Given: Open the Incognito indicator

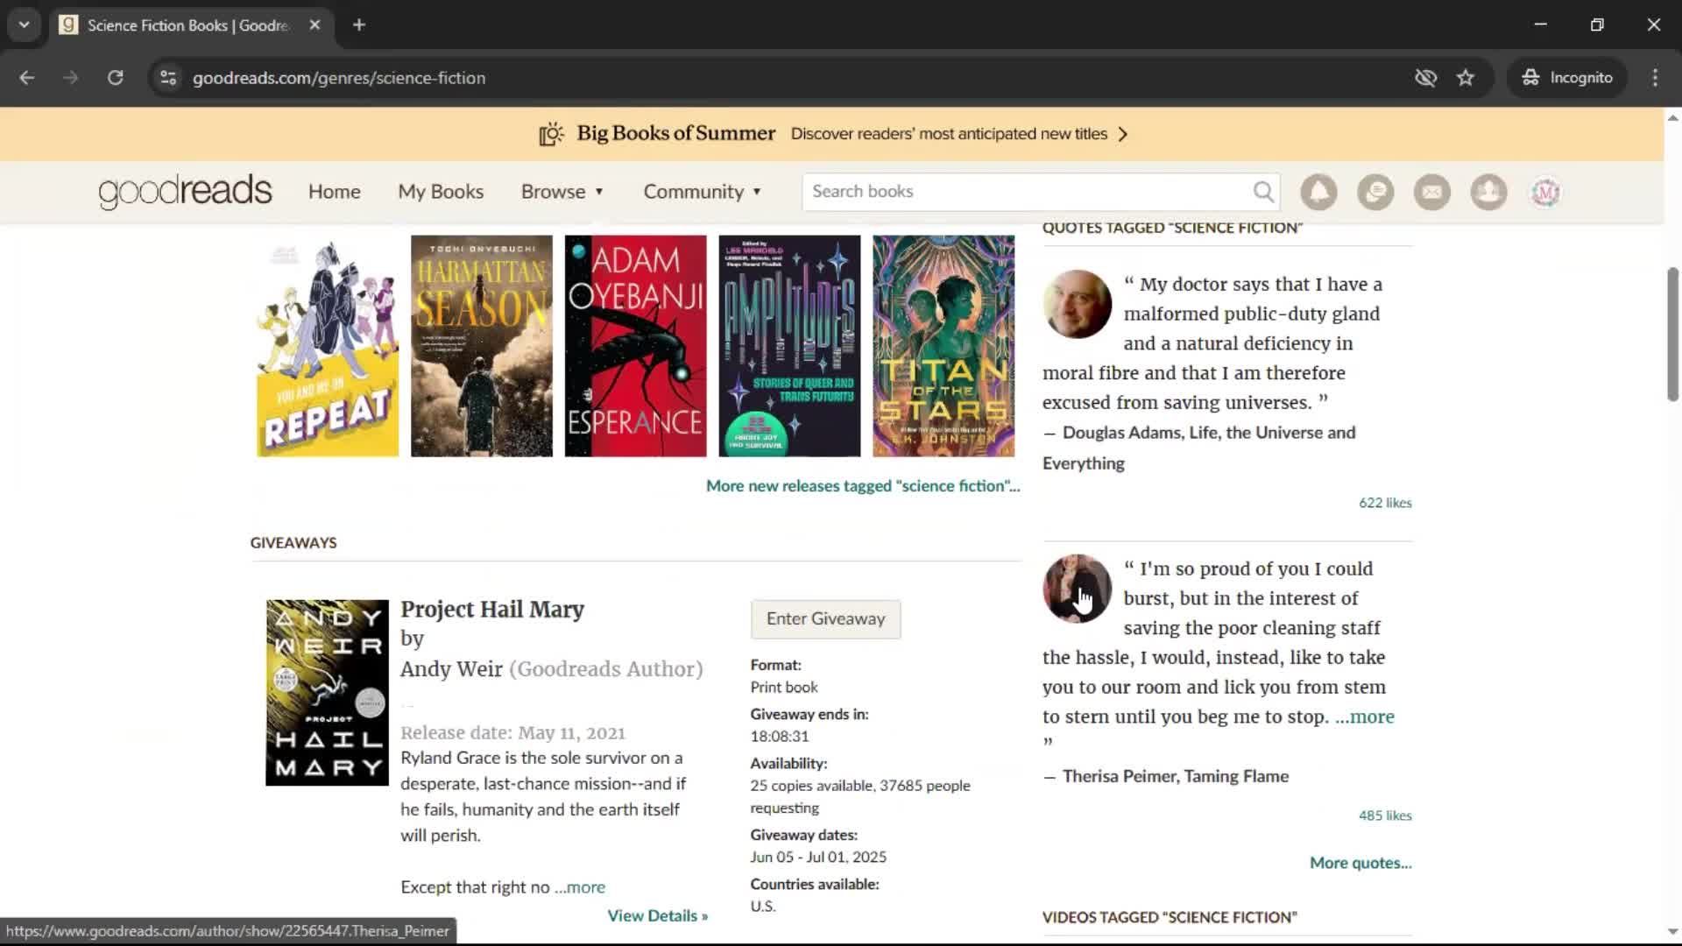Looking at the screenshot, I should [1567, 78].
